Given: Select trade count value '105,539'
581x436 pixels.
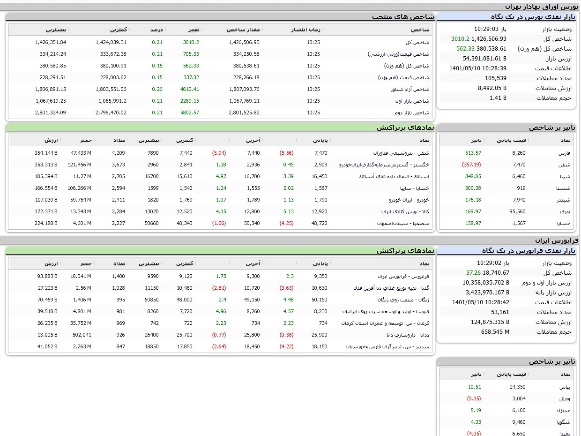Looking at the screenshot, I should click(x=496, y=78).
